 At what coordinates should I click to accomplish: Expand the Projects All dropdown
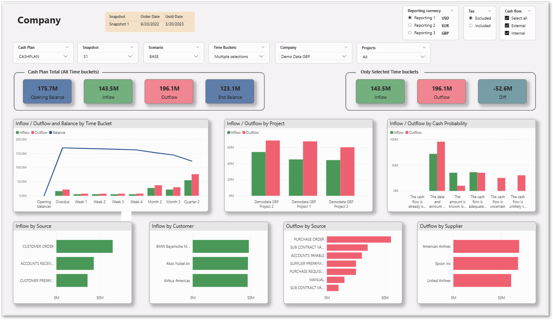pyautogui.click(x=393, y=57)
